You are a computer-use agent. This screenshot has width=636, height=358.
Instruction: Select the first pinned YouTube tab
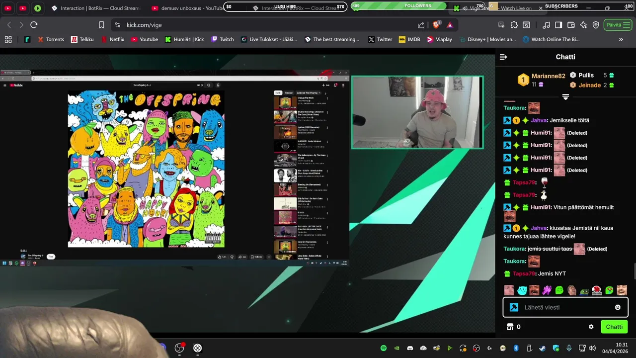pos(8,8)
